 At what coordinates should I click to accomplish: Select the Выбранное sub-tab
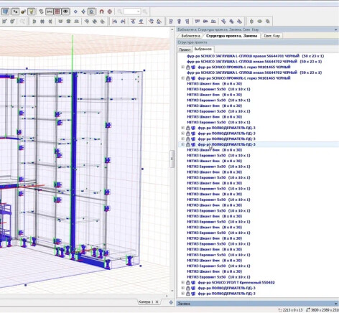point(203,49)
